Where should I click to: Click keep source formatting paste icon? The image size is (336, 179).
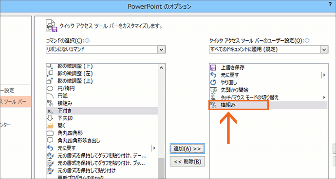50,170
